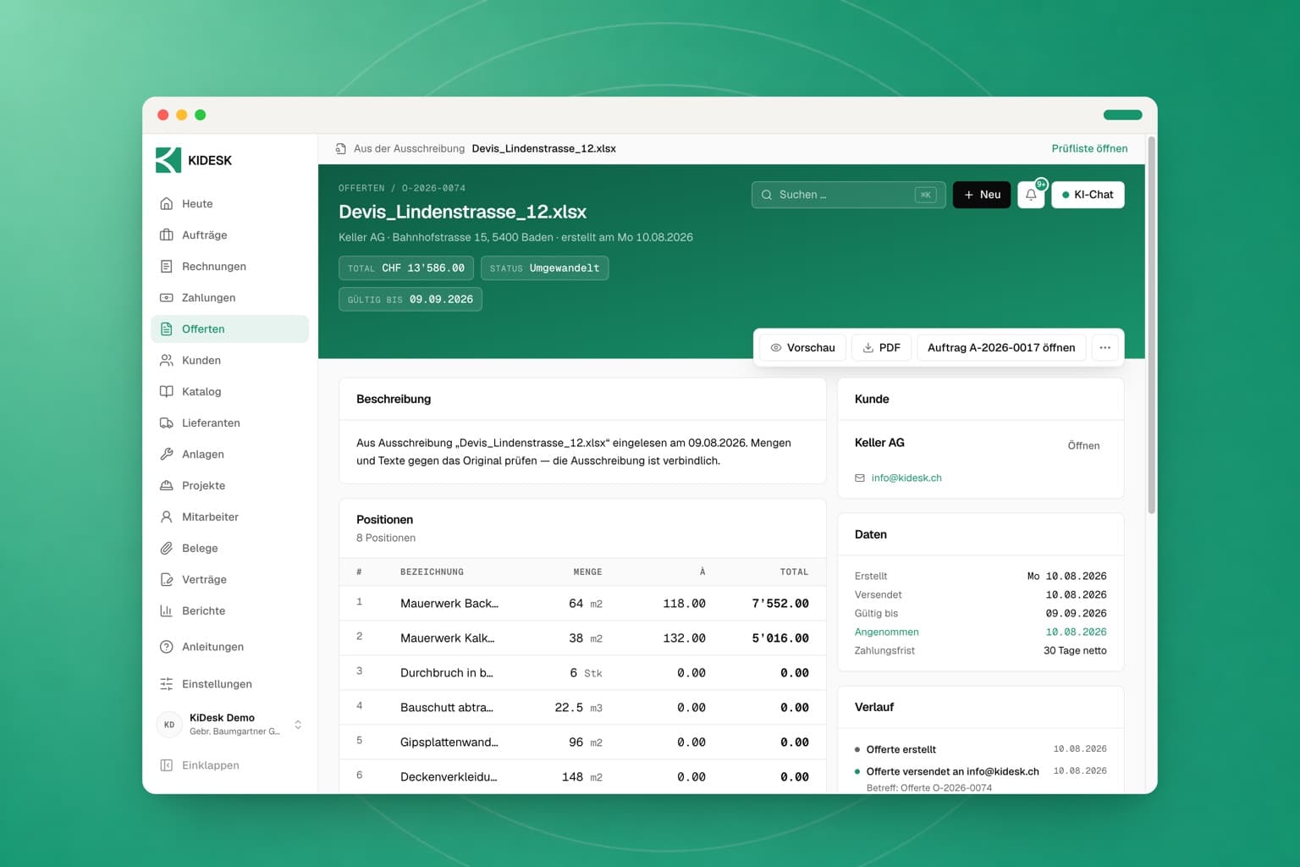The height and width of the screenshot is (867, 1300).
Task: Click the Zahlungen banknote icon
Action: (167, 298)
